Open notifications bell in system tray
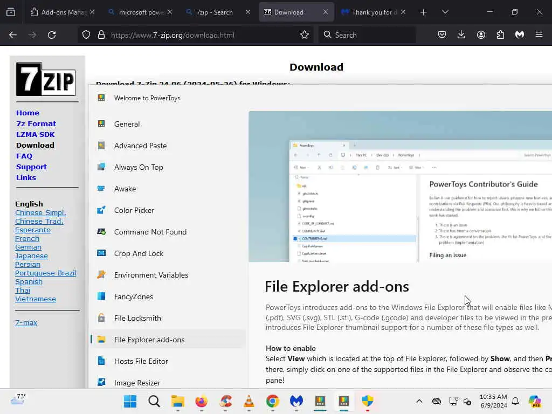 pos(515,401)
